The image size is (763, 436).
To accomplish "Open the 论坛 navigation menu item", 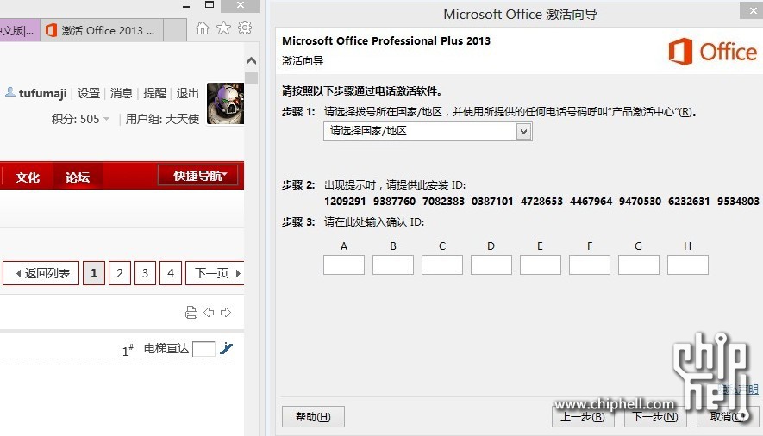I will click(x=78, y=177).
